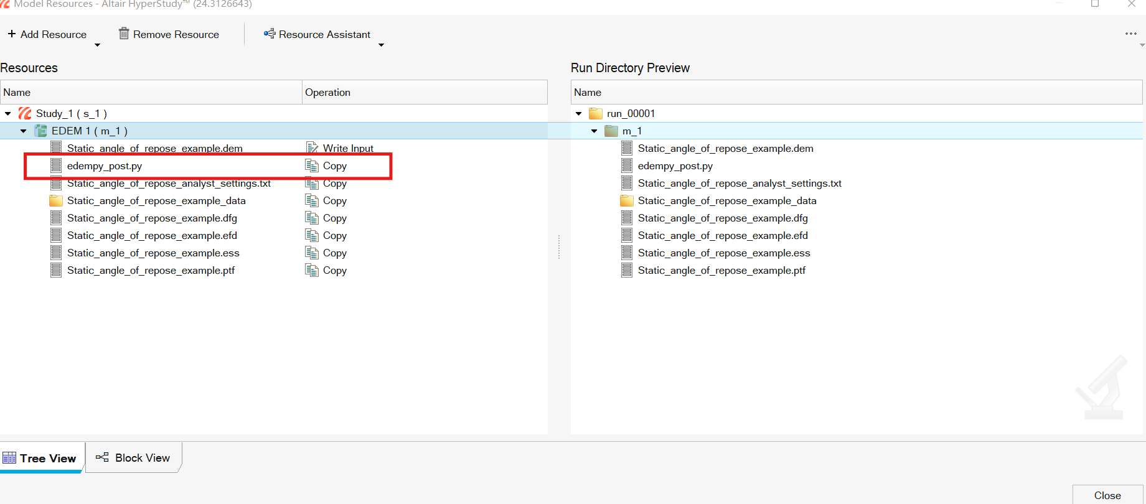Select the edempy_post.py row name
1146x504 pixels.
coord(105,166)
